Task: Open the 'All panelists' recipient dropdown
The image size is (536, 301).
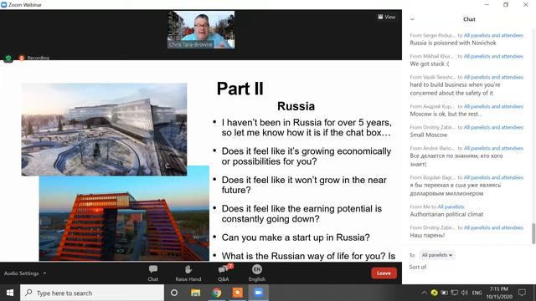Action: click(436, 255)
